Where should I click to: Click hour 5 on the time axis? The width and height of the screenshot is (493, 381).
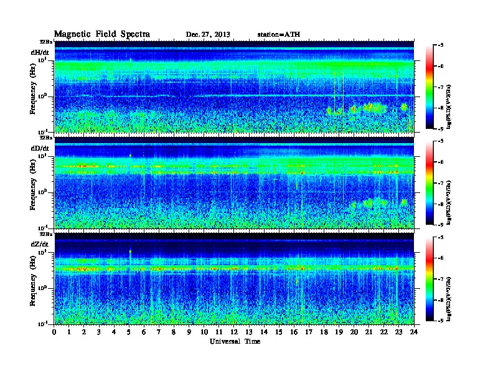tap(129, 332)
